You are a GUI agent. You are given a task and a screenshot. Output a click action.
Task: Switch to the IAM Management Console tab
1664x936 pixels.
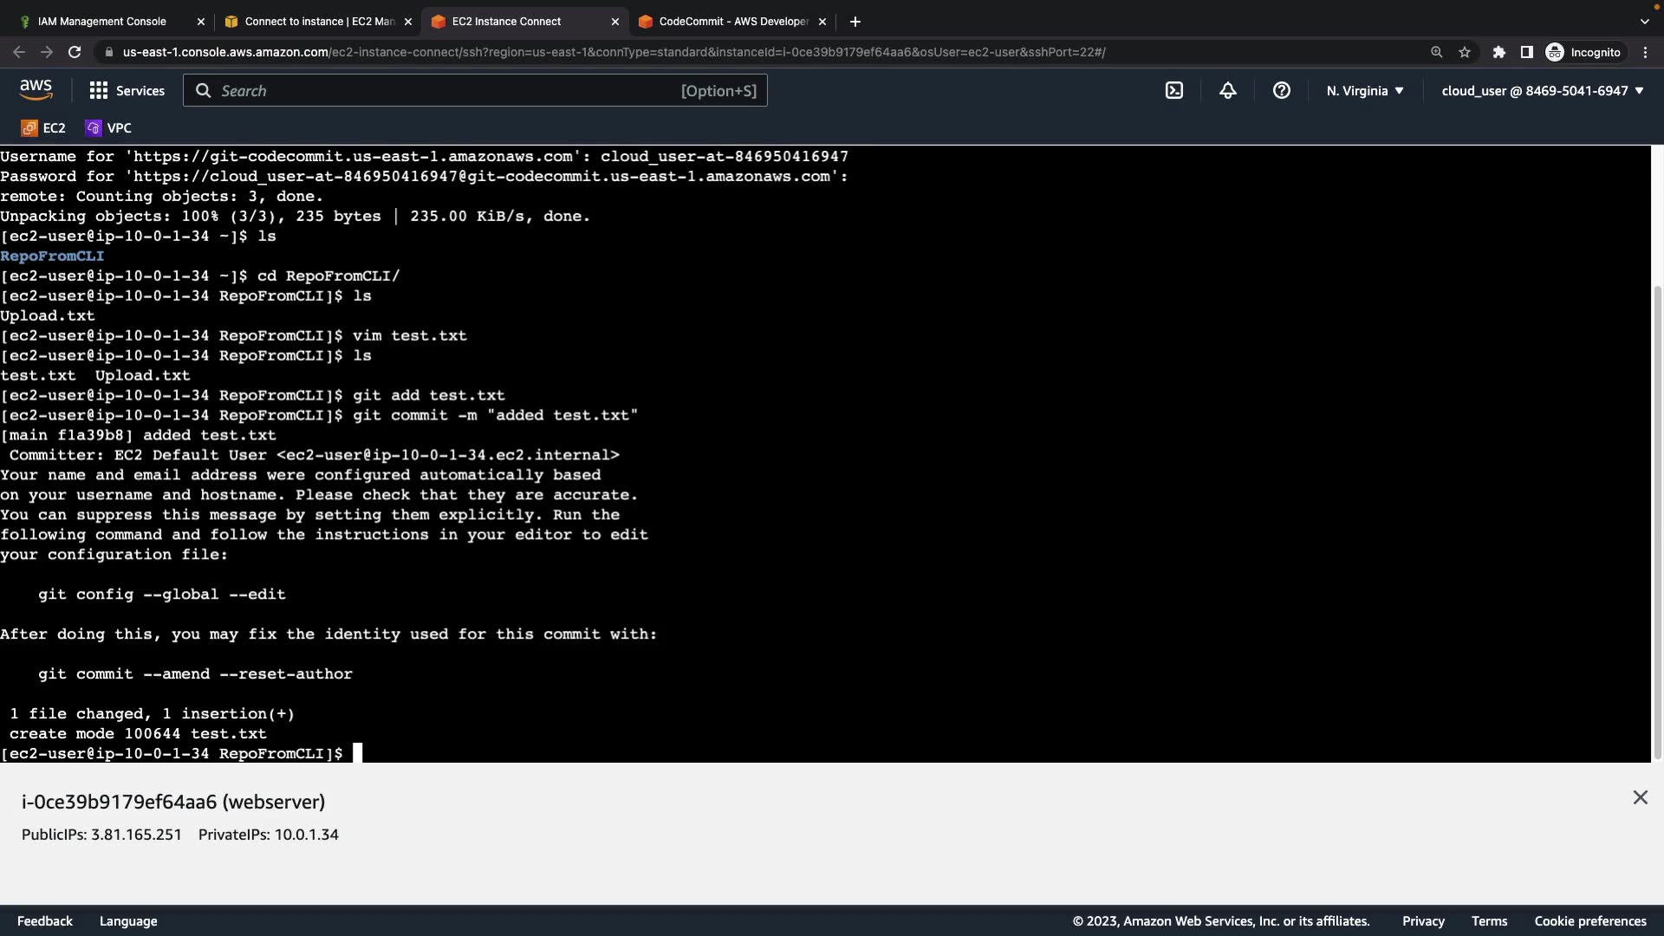102,21
